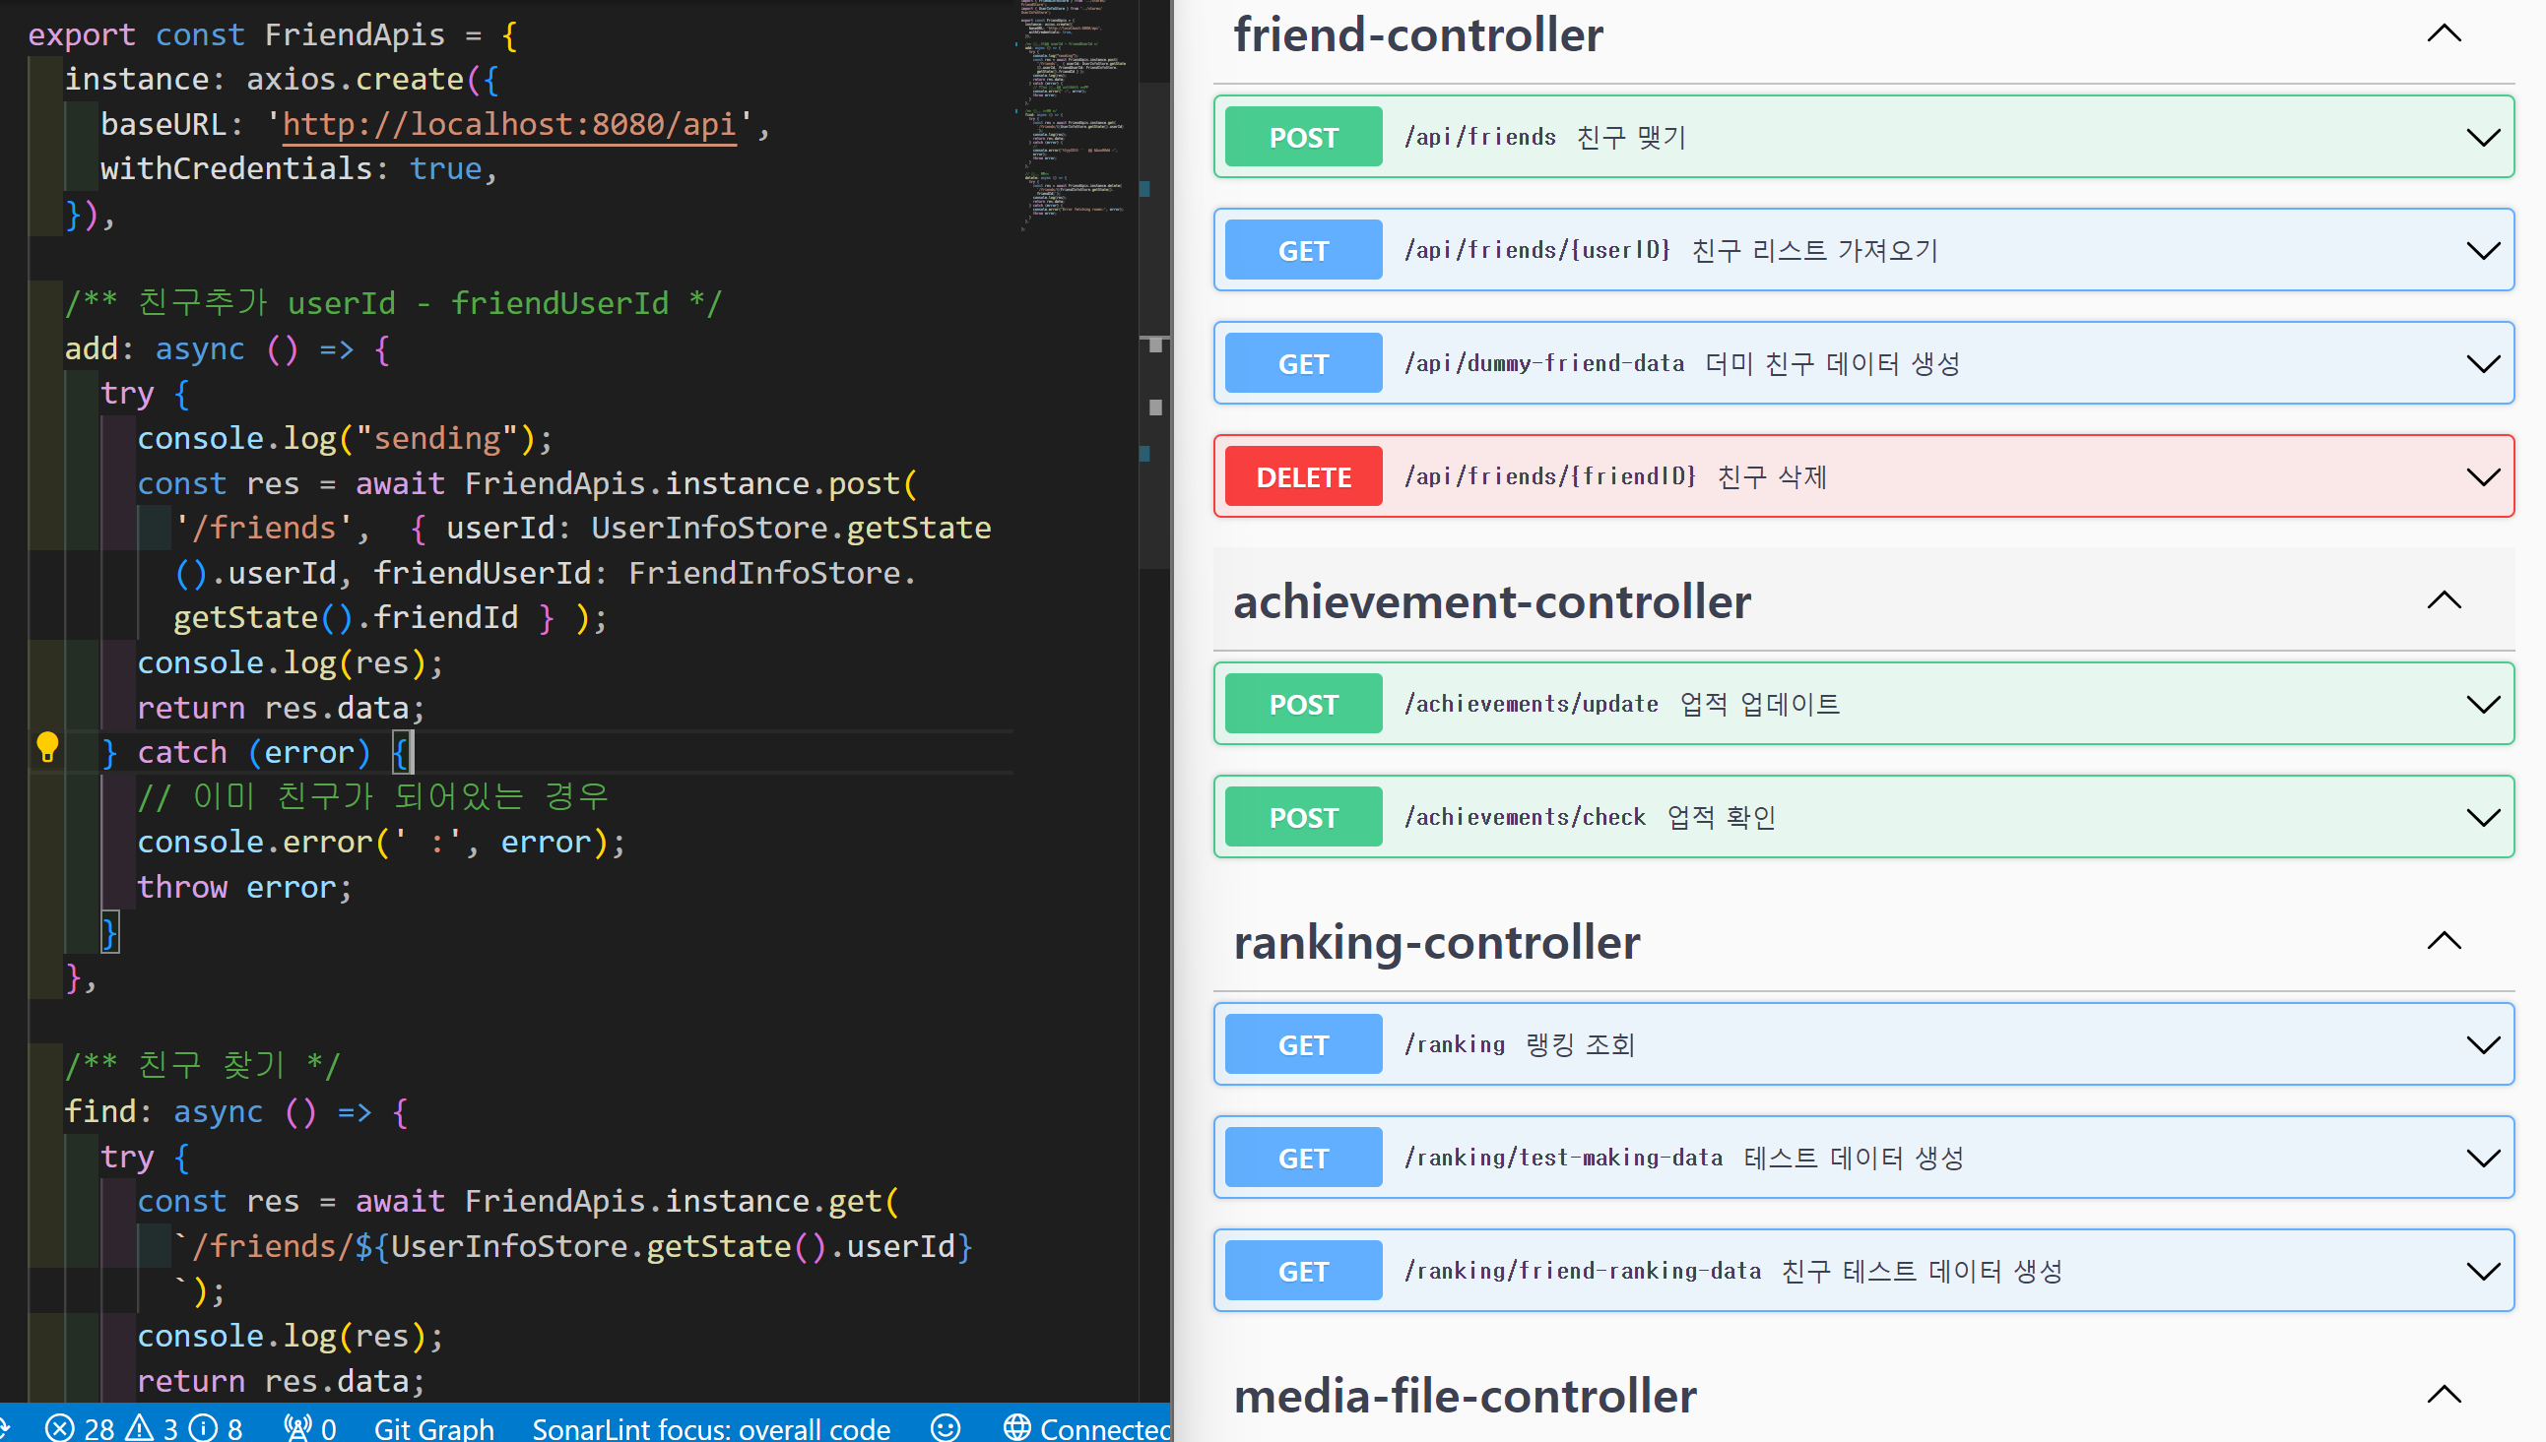
Task: Click the /achievements/update path text
Action: coord(1532,704)
